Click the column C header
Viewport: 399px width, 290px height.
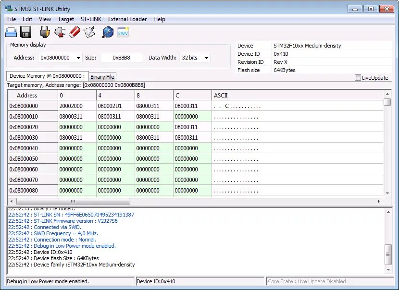point(192,96)
